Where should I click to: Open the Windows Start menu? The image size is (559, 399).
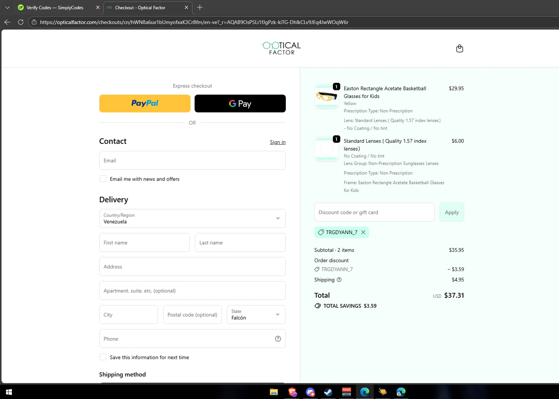(x=9, y=392)
